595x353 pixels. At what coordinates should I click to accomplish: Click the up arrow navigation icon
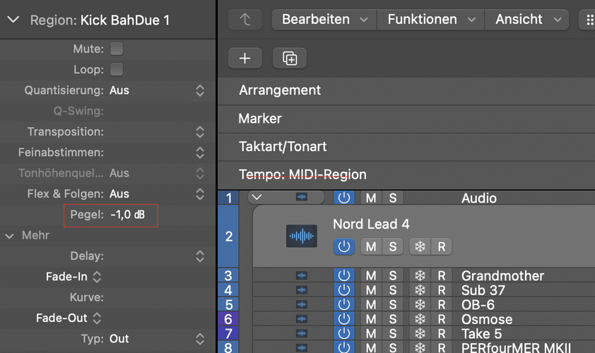245,20
